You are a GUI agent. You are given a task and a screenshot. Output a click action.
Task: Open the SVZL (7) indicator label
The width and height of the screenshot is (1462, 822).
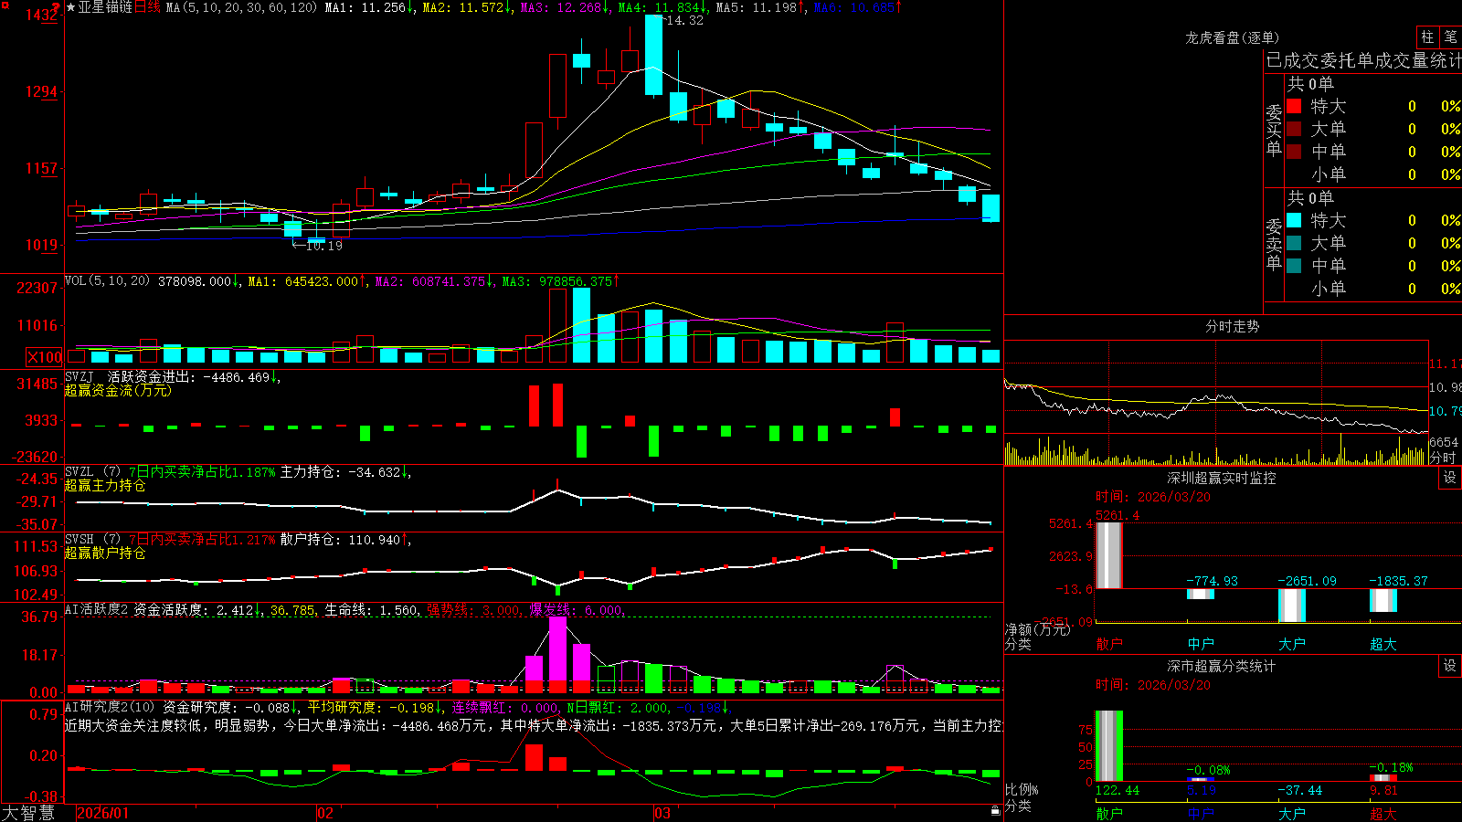[92, 472]
